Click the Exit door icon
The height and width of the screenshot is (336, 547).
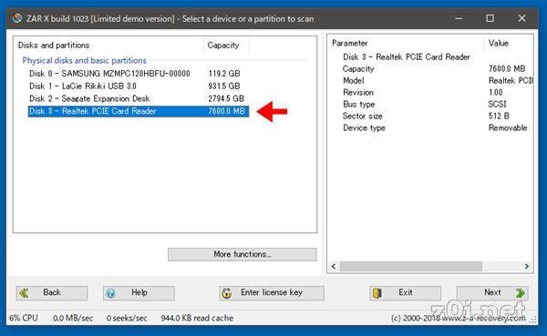[377, 293]
